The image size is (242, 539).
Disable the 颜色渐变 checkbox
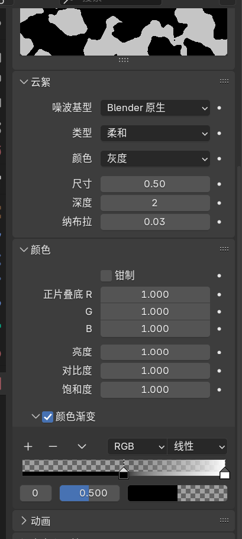click(47, 417)
